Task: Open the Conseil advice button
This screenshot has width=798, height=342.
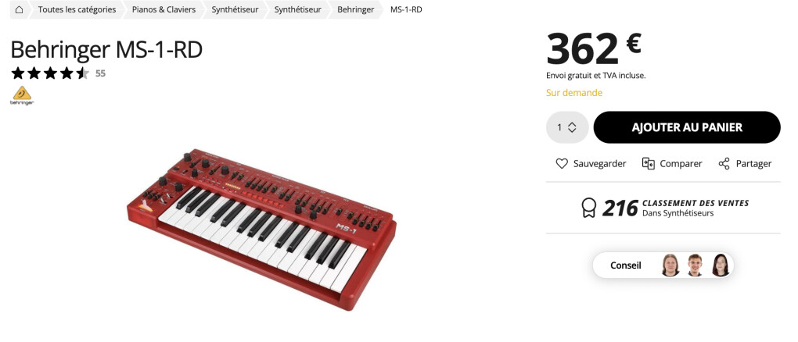Action: 663,265
